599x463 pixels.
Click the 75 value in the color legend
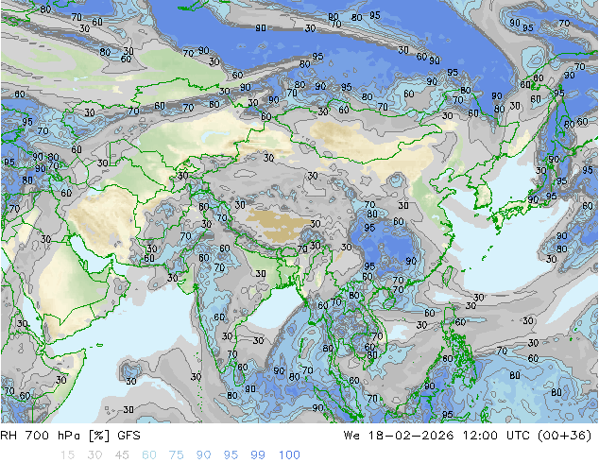(177, 455)
